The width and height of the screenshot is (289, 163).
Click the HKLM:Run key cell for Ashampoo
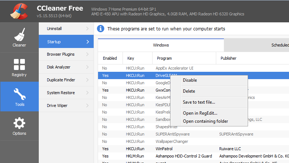coord(135,156)
